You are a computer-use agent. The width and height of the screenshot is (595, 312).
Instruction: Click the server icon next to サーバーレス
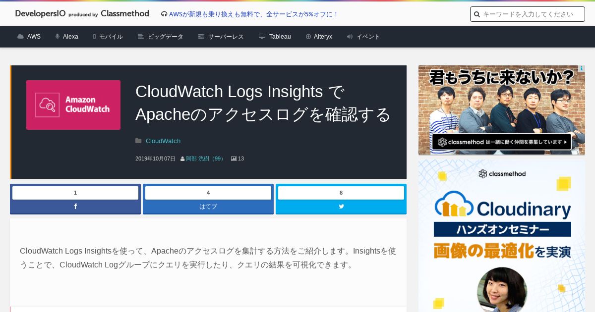pyautogui.click(x=201, y=37)
